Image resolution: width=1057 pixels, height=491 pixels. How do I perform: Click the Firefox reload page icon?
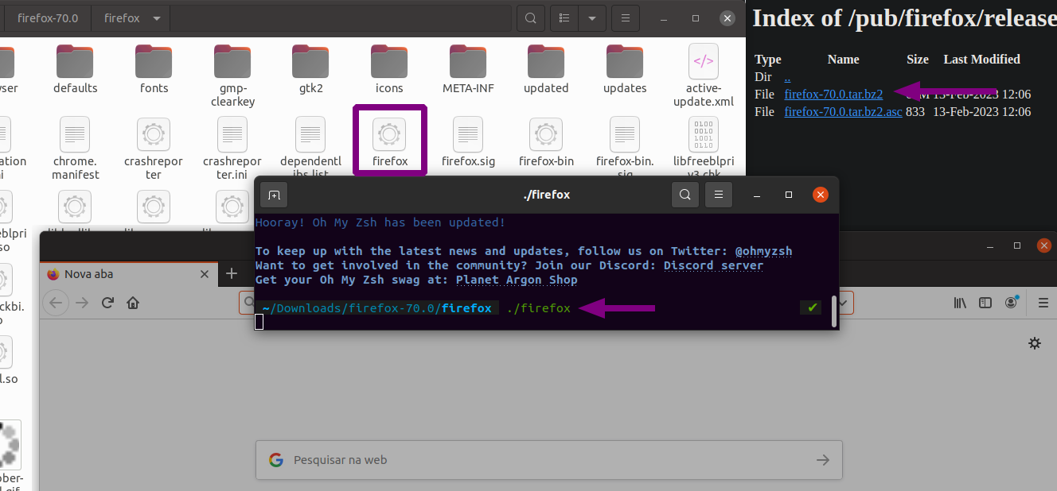pos(107,303)
